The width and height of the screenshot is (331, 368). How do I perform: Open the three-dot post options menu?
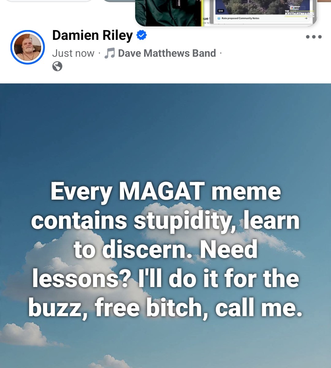(314, 37)
